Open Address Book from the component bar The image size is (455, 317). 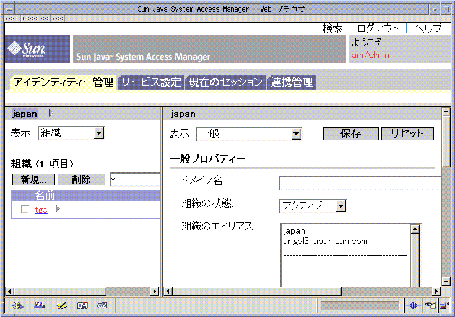point(82,305)
